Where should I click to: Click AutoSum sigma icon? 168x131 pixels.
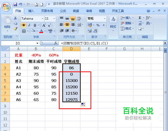pos(140,18)
